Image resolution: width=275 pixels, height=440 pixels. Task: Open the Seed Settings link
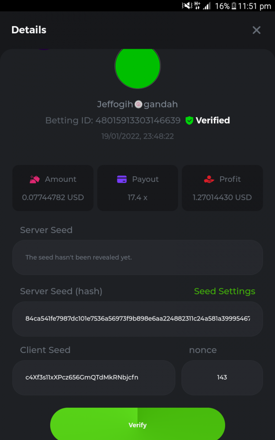224,291
